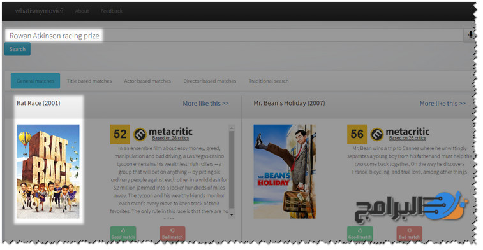The image size is (483, 250).
Task: Mark Mr. Bean's Holiday as Bad match
Action: click(410, 233)
